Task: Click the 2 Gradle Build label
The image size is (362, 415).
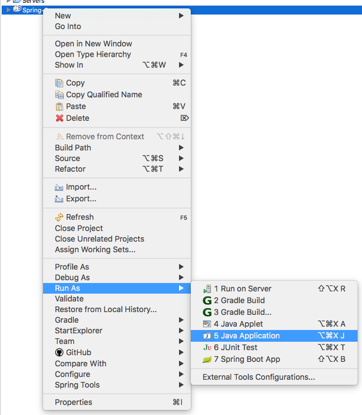Action: pos(239,301)
